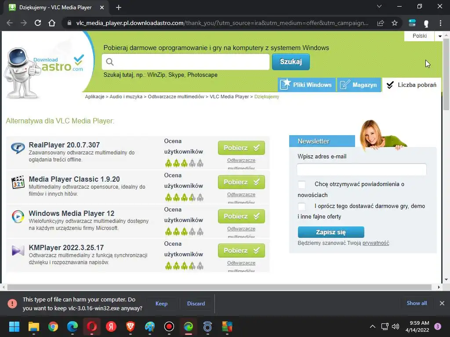450x337 pixels.
Task: Click the horizontal page scrollbar
Action: click(220, 287)
